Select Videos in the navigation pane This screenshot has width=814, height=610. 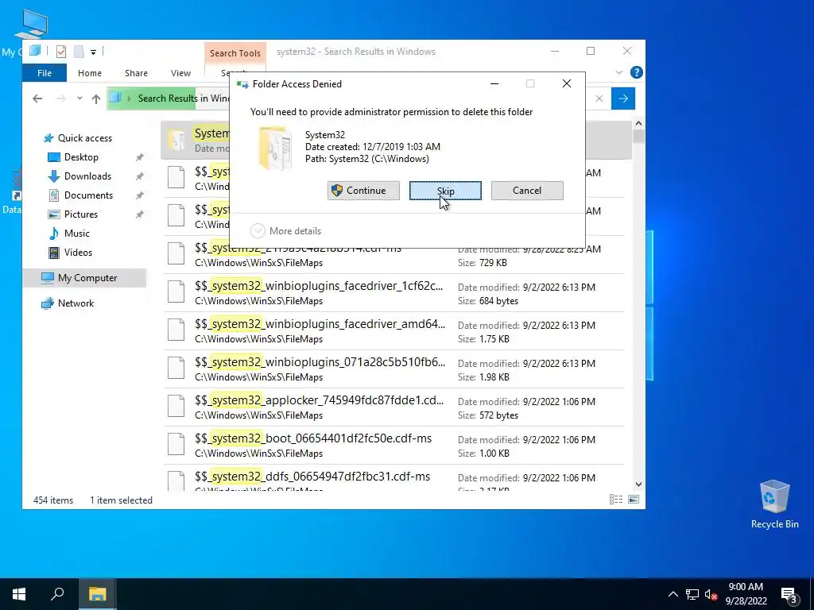78,253
